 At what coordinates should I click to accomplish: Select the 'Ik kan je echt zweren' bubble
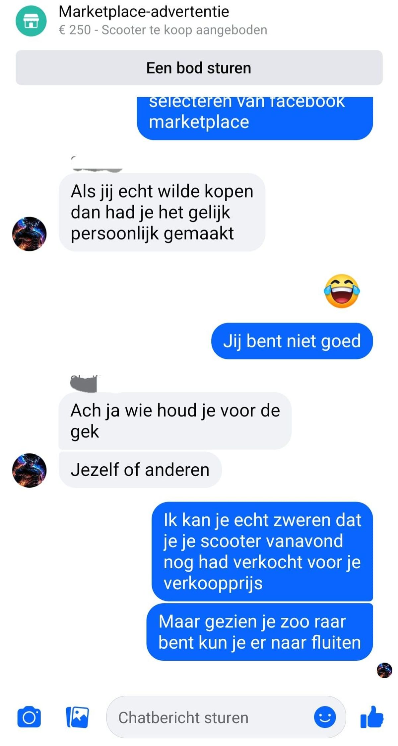point(262,551)
